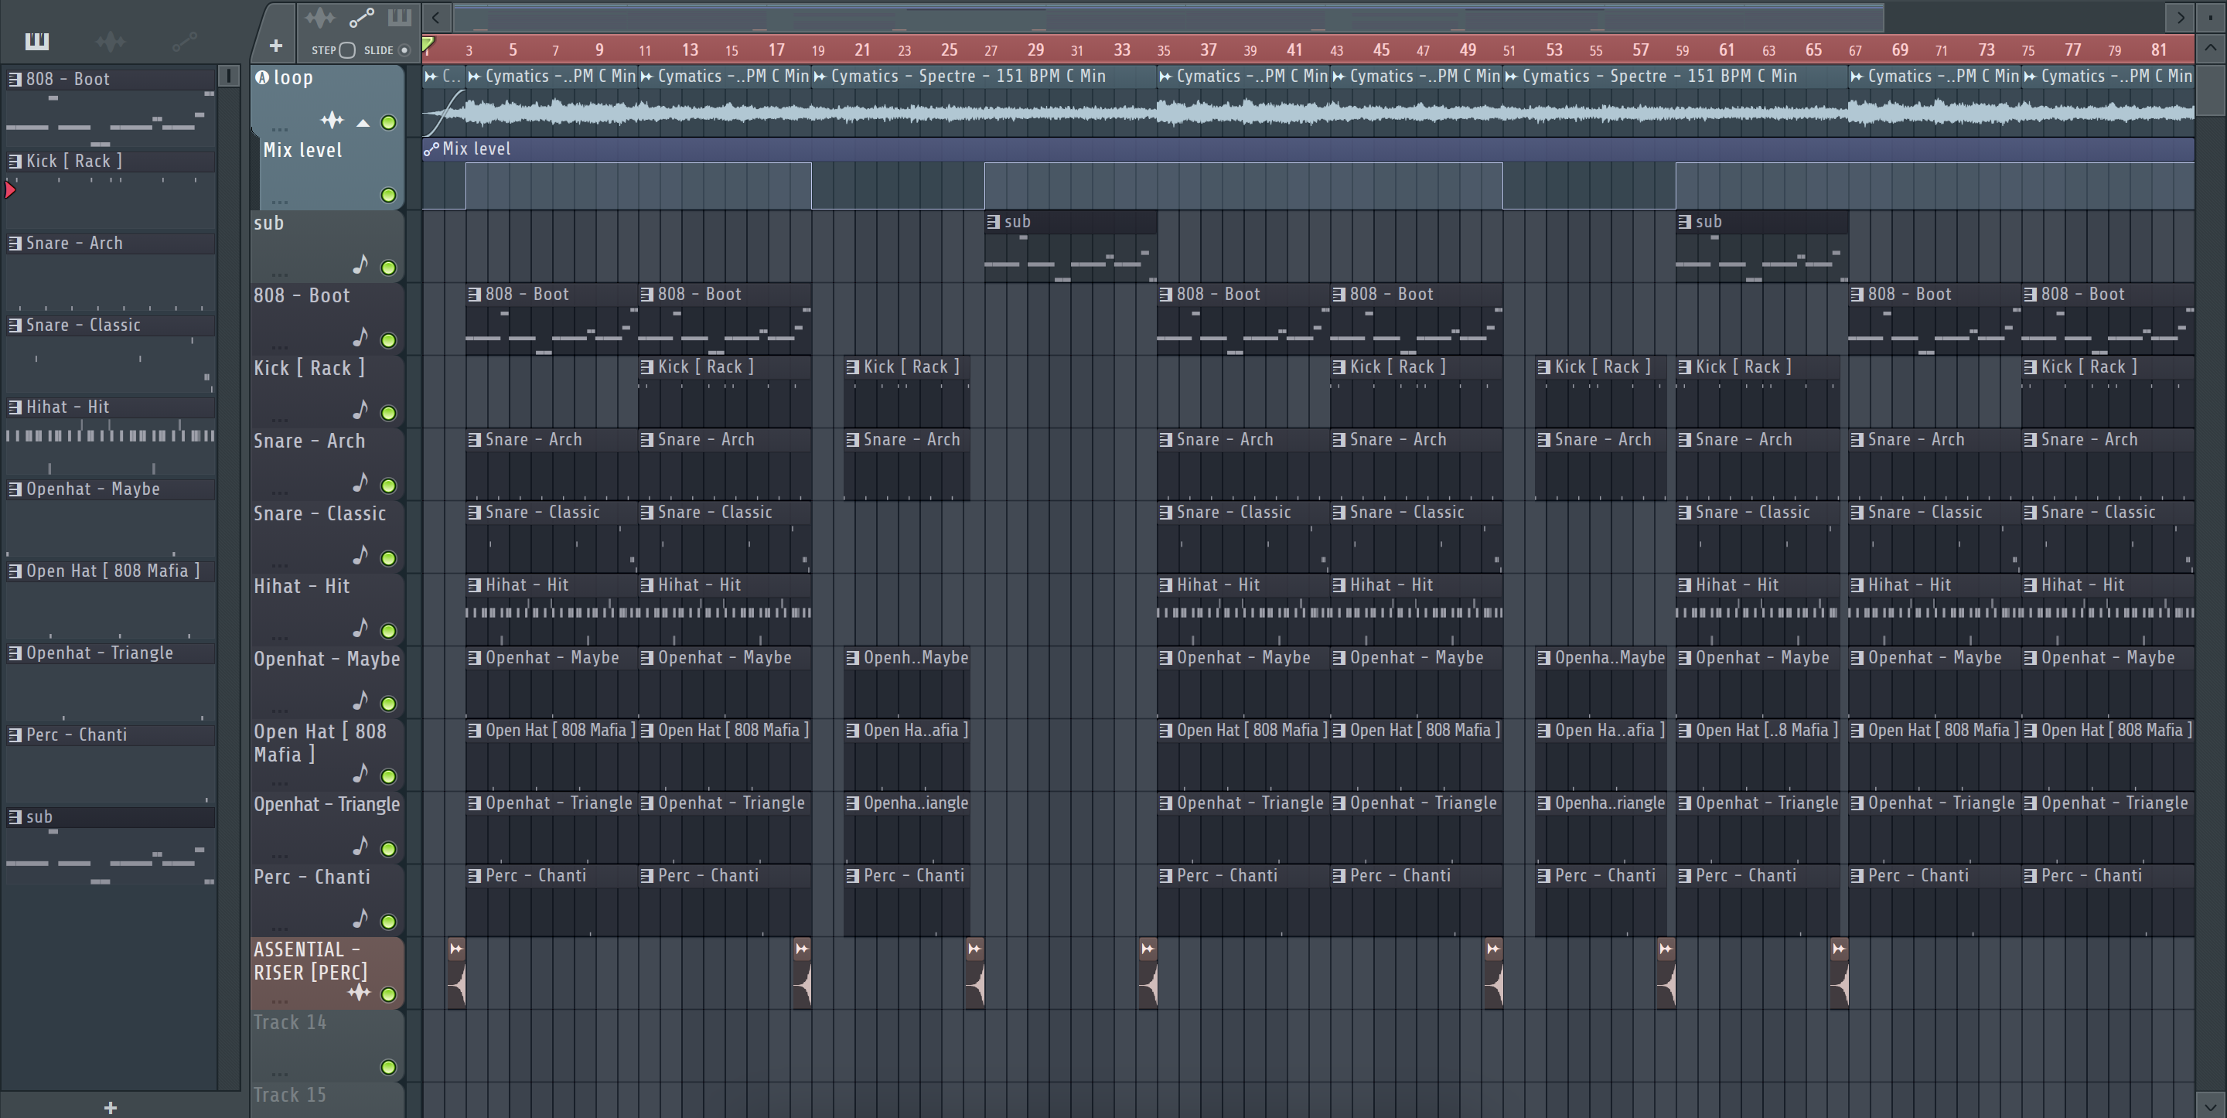Click the first RISER audio clip before bar 3
Image resolution: width=2227 pixels, height=1118 pixels.
pos(456,973)
